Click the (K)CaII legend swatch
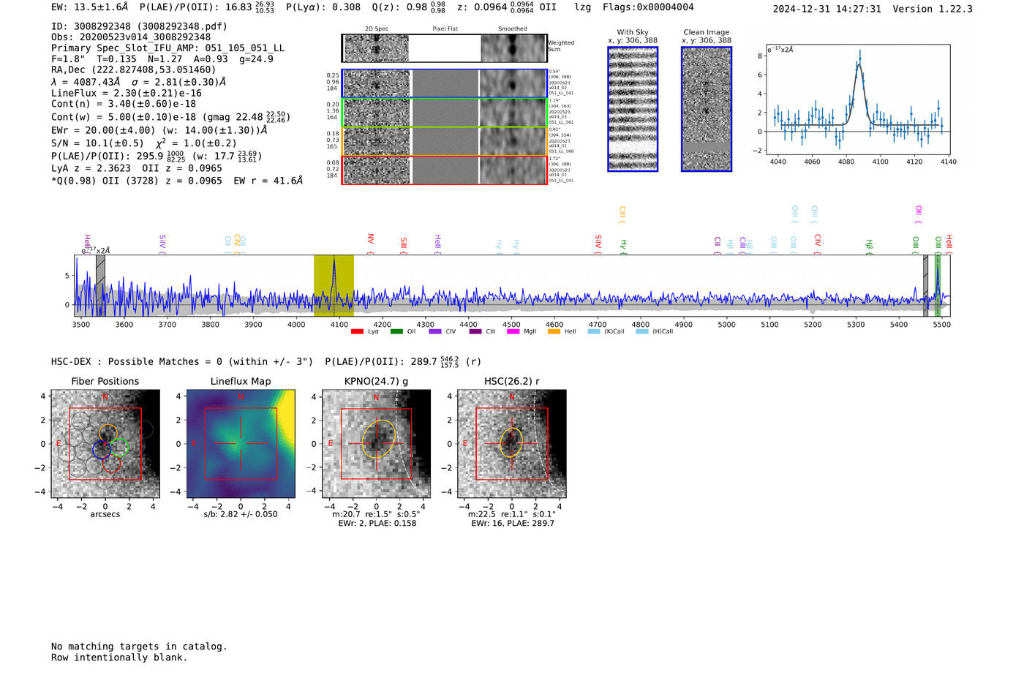The height and width of the screenshot is (697, 1024). pyautogui.click(x=594, y=331)
